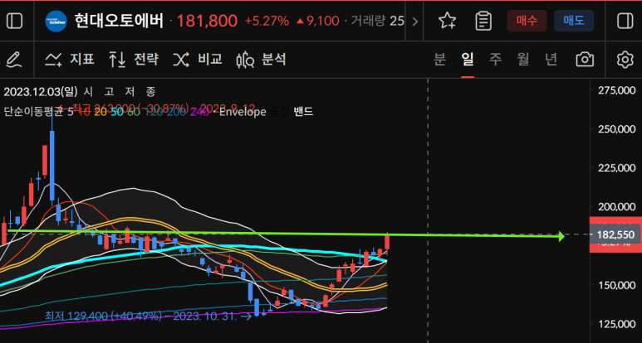
Task: Select the drawing pen tool
Action: tap(15, 60)
